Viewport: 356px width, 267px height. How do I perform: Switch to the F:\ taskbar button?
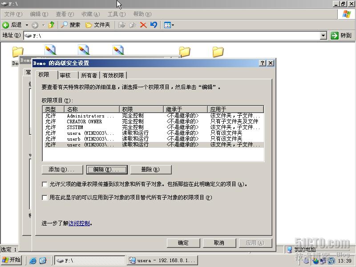(x=90, y=260)
